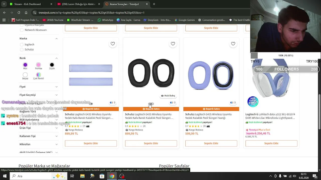Add Logitech G435 headset to cart

coord(271,143)
